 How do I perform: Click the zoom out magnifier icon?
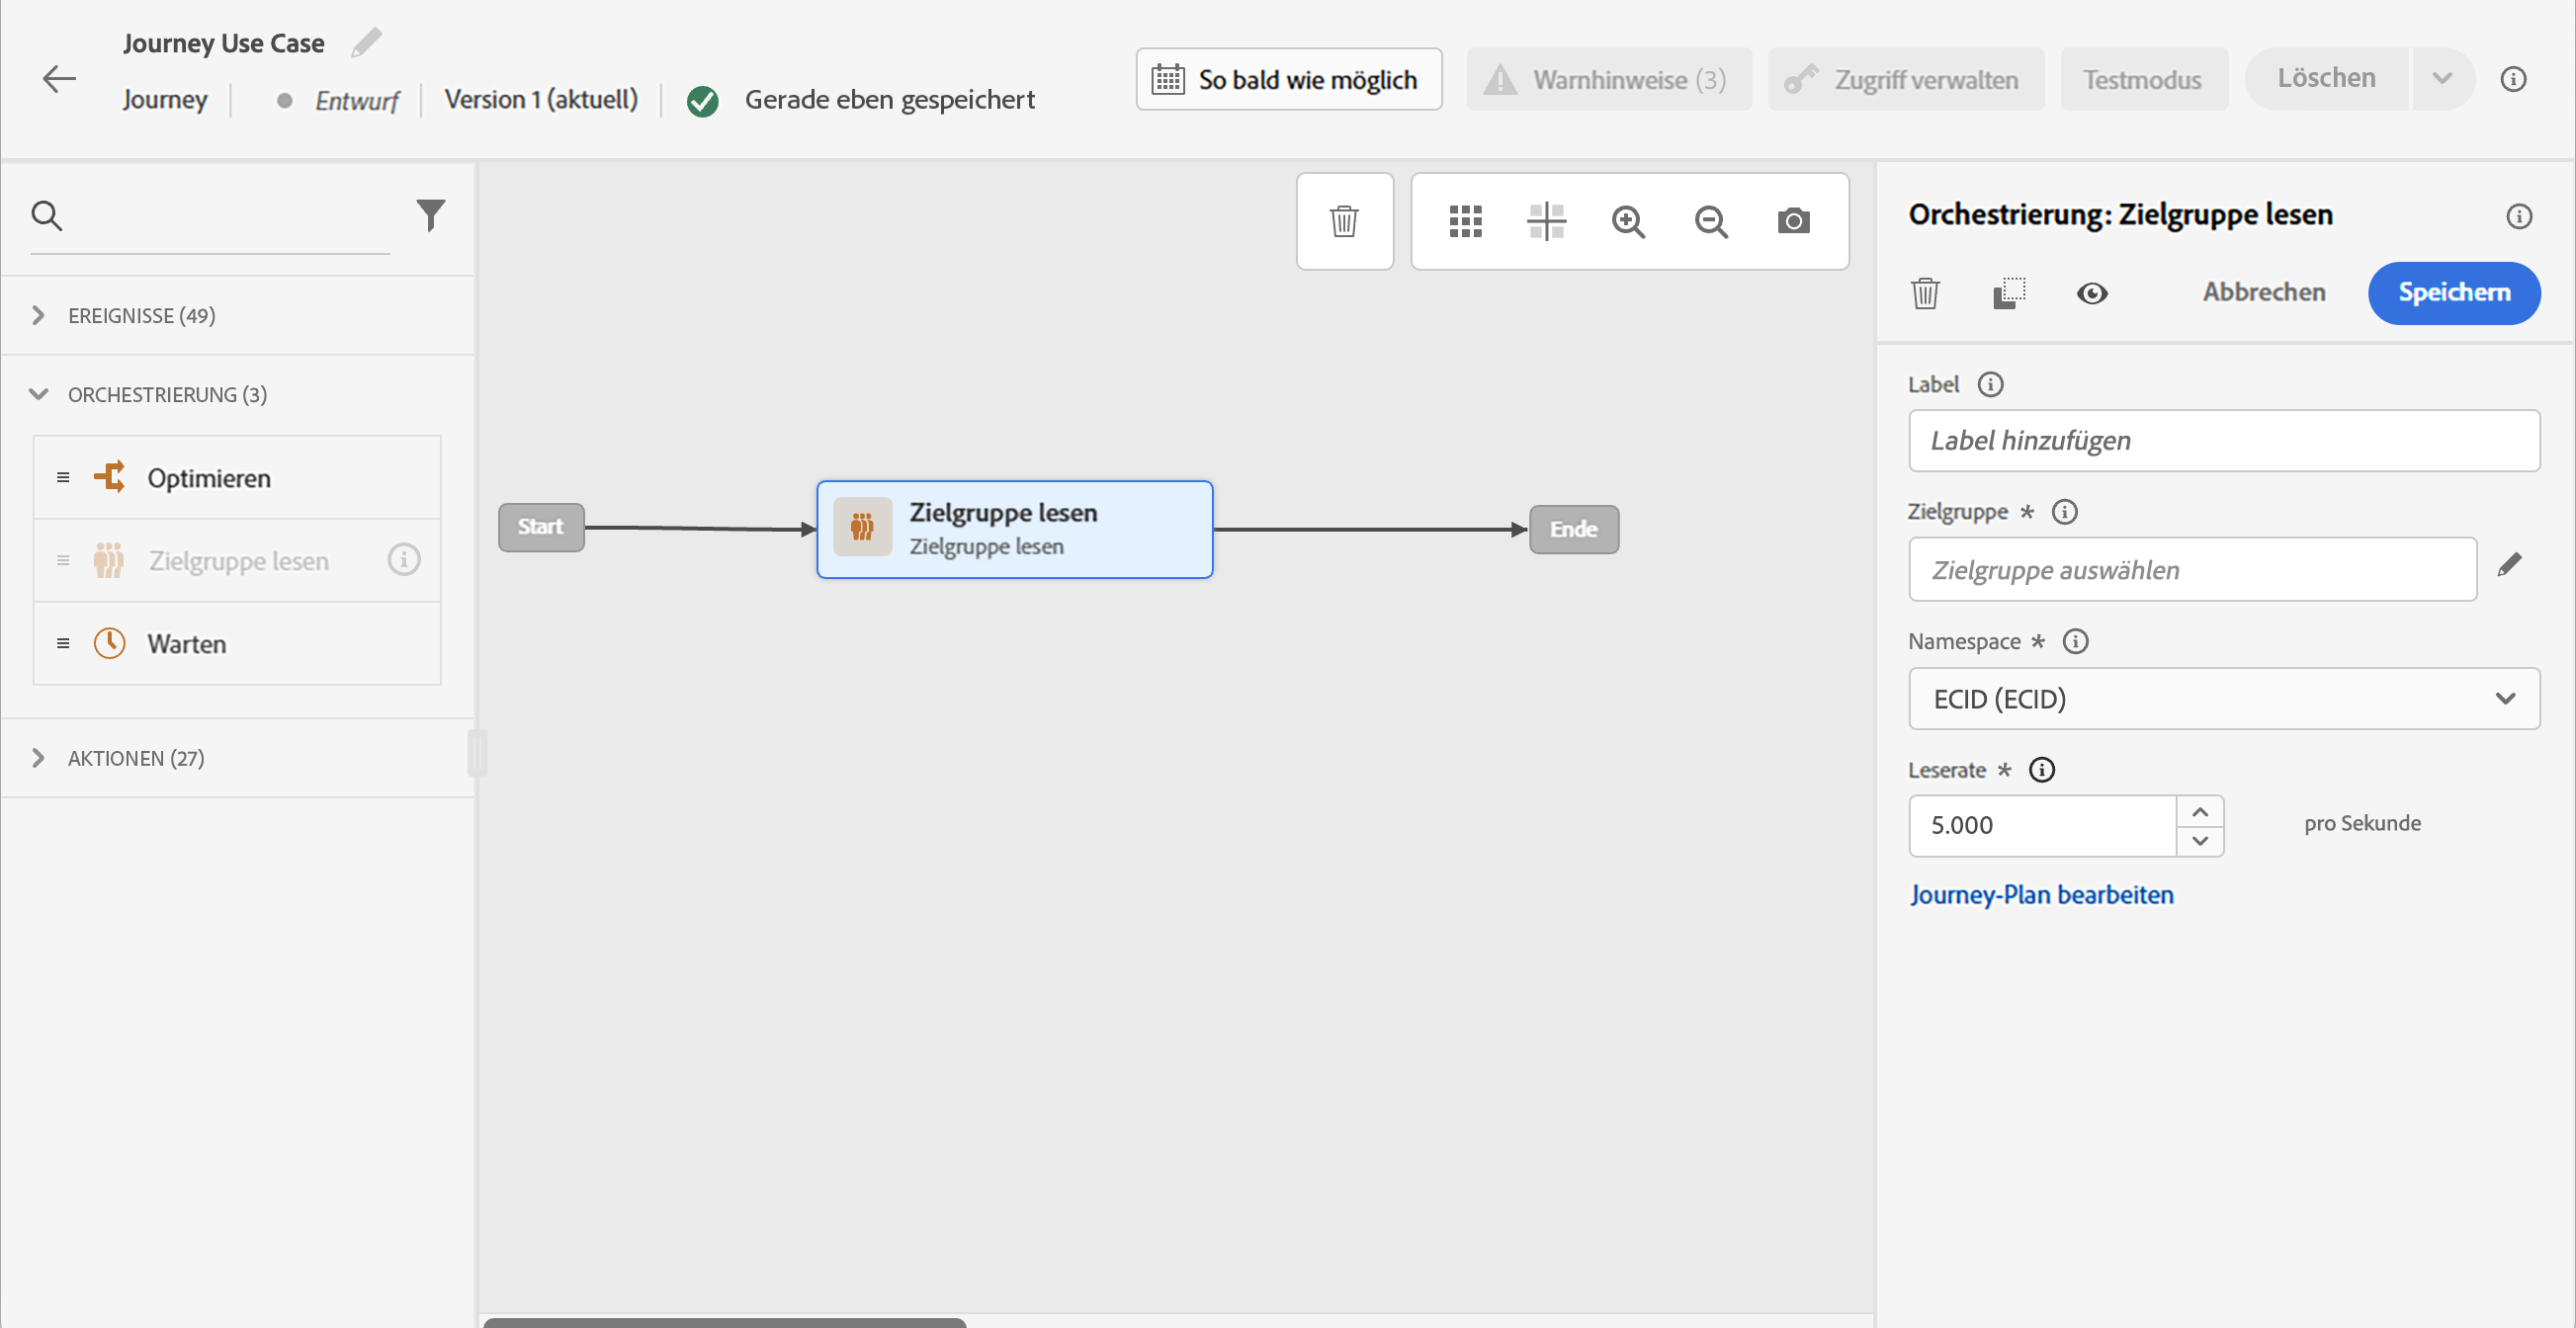(1710, 220)
